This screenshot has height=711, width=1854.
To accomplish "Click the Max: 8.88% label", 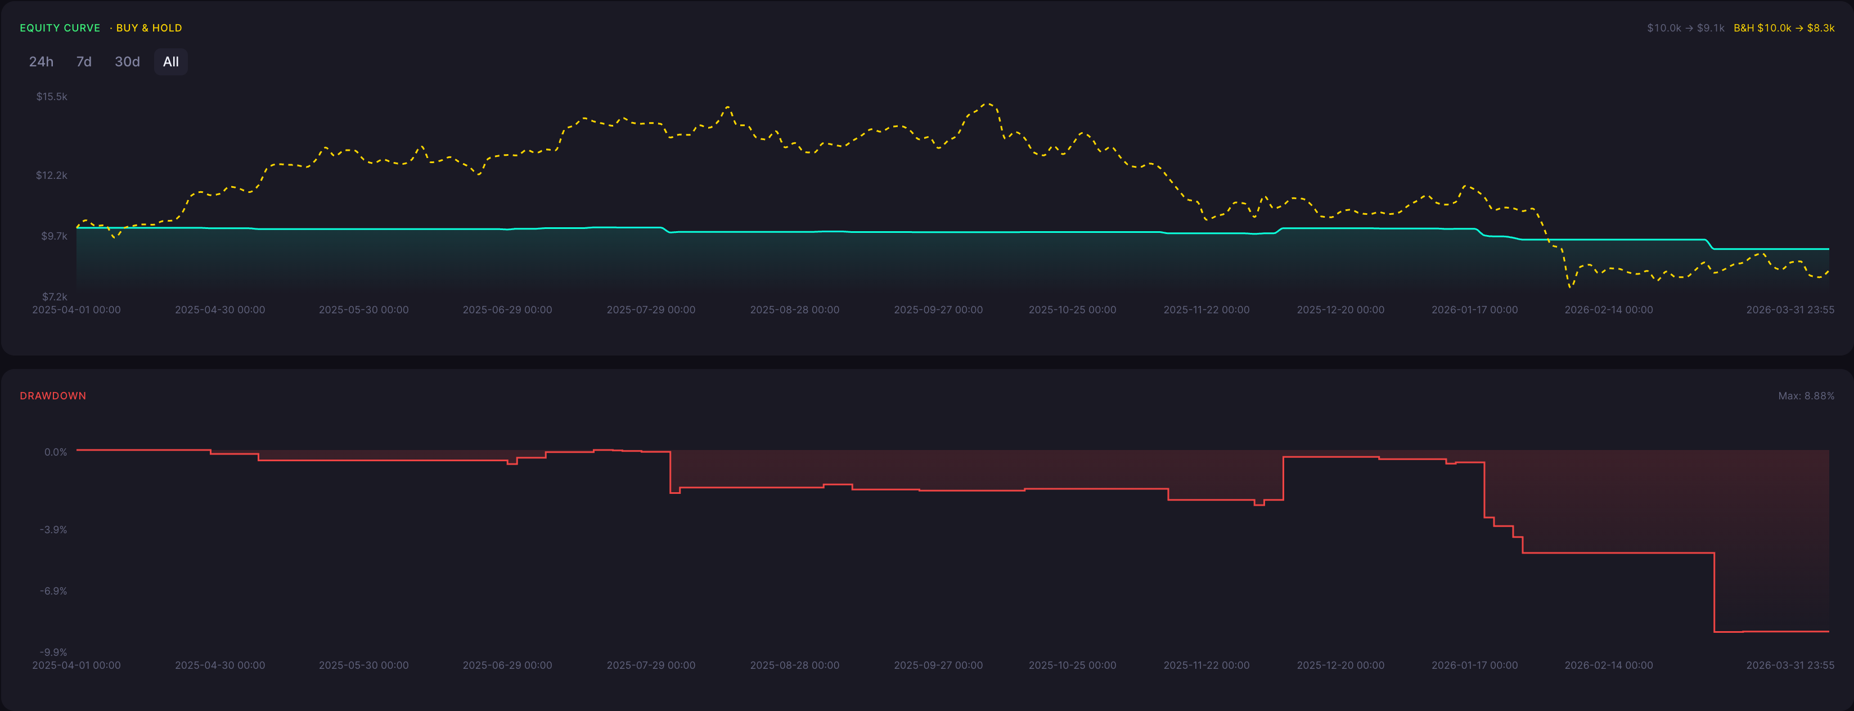I will (1806, 396).
